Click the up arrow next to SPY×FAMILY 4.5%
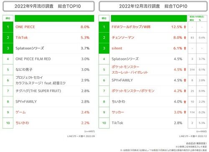This screenshot has height=152, width=209. tap(185, 80)
